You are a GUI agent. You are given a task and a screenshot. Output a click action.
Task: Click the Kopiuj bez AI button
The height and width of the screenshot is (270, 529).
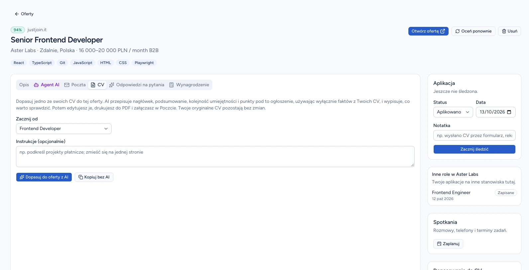pyautogui.click(x=94, y=177)
